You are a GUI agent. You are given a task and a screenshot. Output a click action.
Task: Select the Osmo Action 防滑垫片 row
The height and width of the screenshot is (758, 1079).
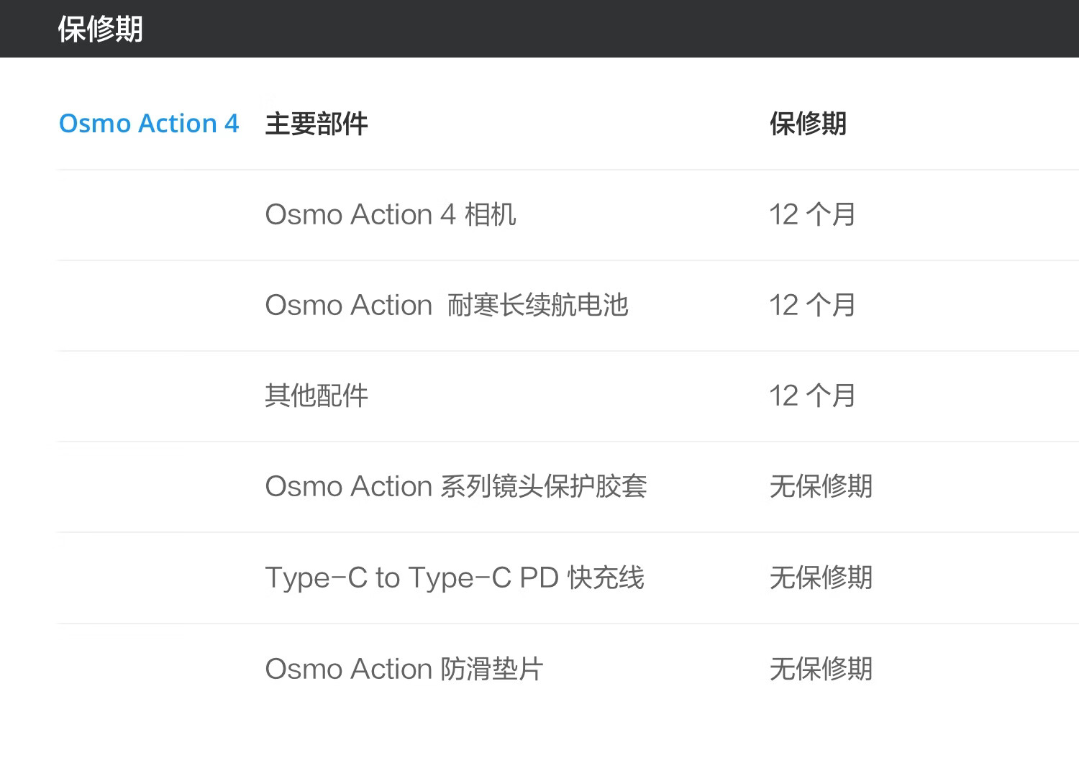click(568, 669)
